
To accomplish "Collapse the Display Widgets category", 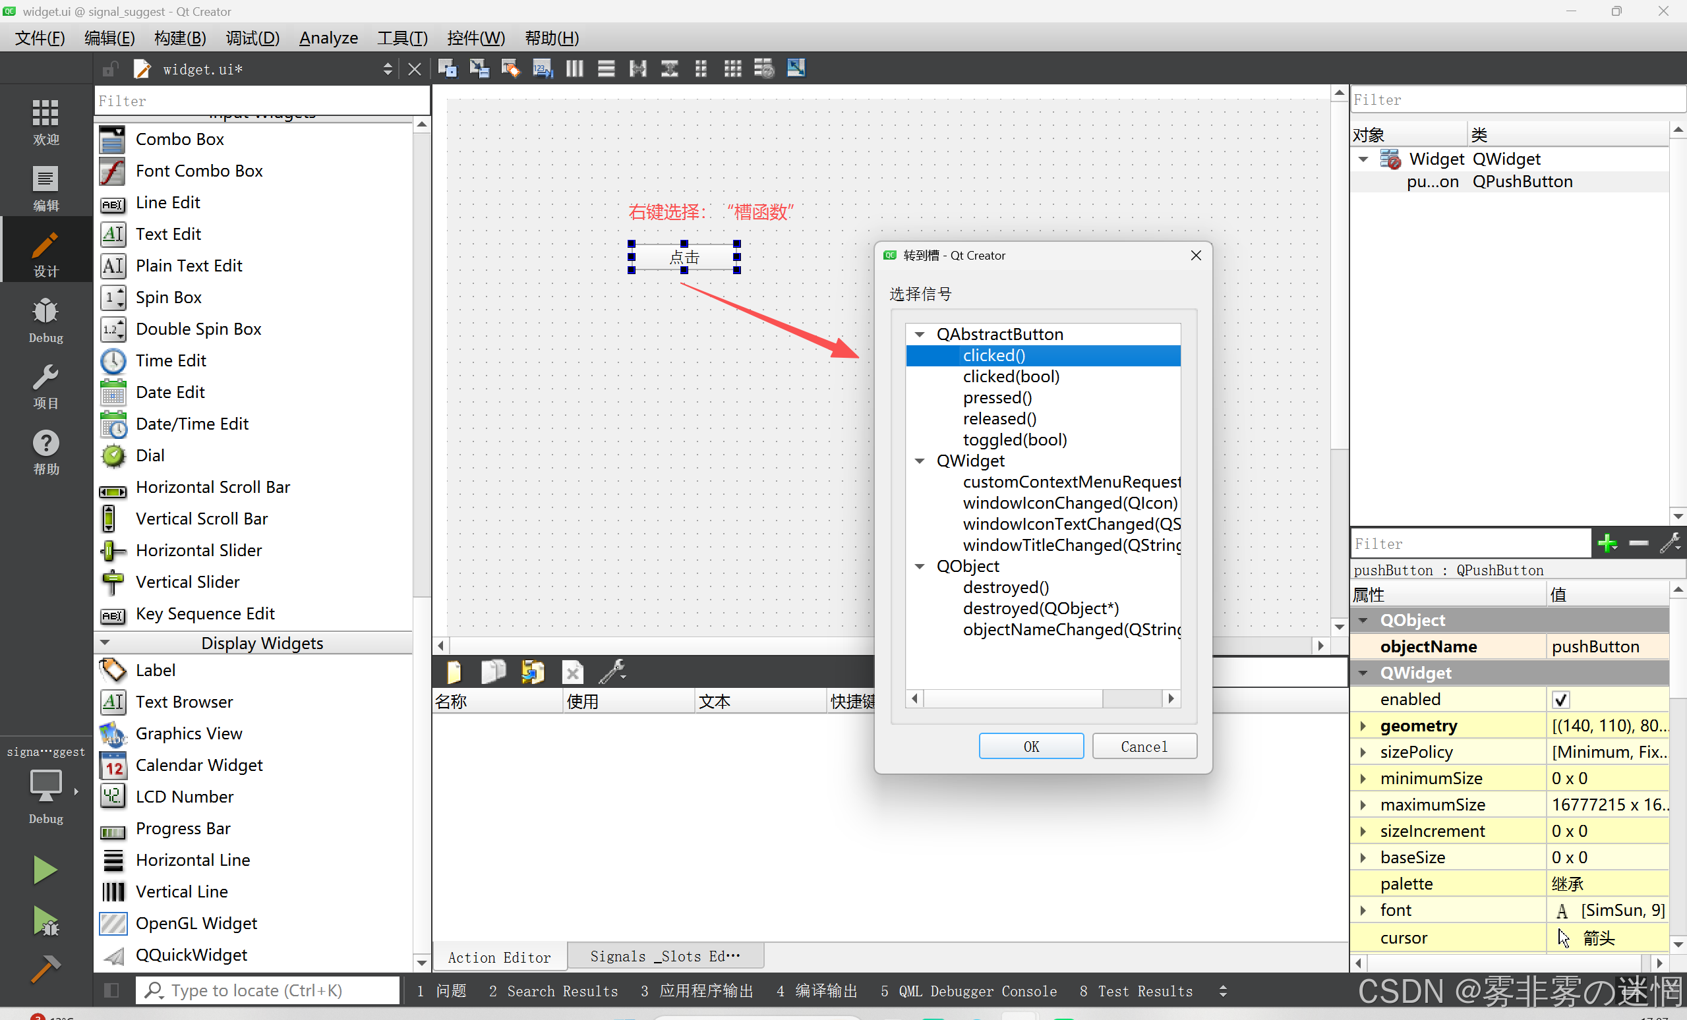I will point(105,643).
